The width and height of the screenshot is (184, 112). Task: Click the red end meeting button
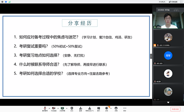(x=175, y=109)
